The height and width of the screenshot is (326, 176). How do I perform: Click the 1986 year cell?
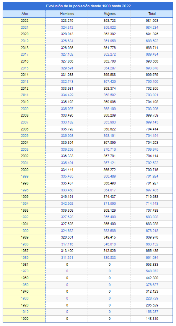(x=24, y=258)
